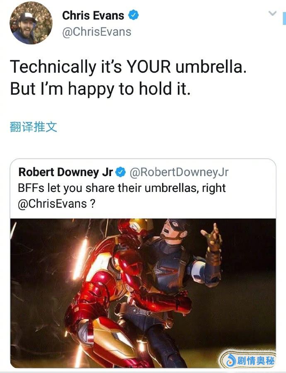Click the Chris Evans display name
Screen dimensions: 286x373
[x=93, y=16]
